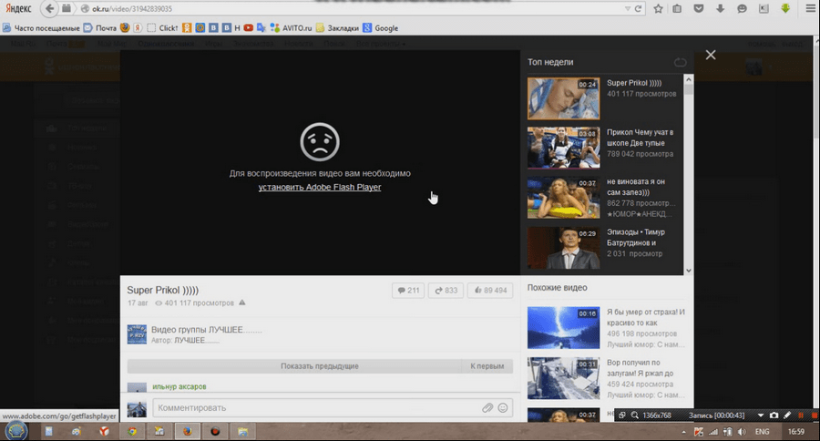
Task: Open the Firefox hamburger menu
Action: (808, 9)
